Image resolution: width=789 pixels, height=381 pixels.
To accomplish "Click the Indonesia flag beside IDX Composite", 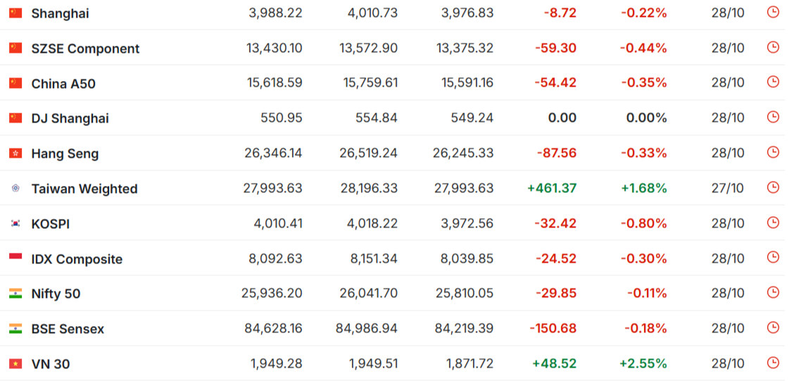I will 15,258.
